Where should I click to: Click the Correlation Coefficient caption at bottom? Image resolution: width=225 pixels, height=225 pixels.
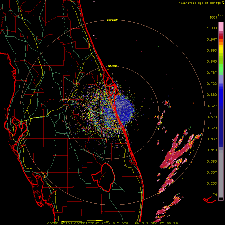pyautogui.click(x=112, y=223)
